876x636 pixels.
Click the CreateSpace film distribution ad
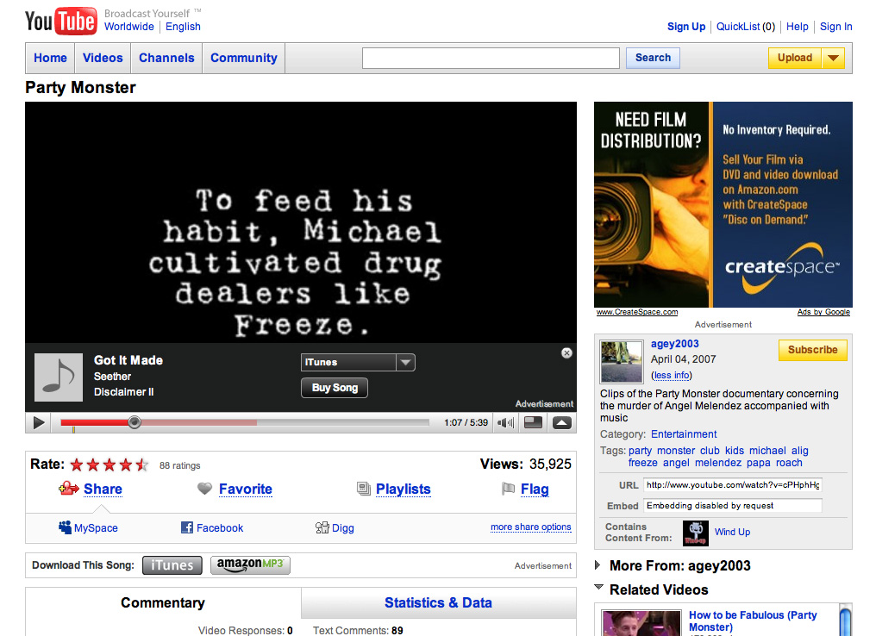[x=723, y=204]
